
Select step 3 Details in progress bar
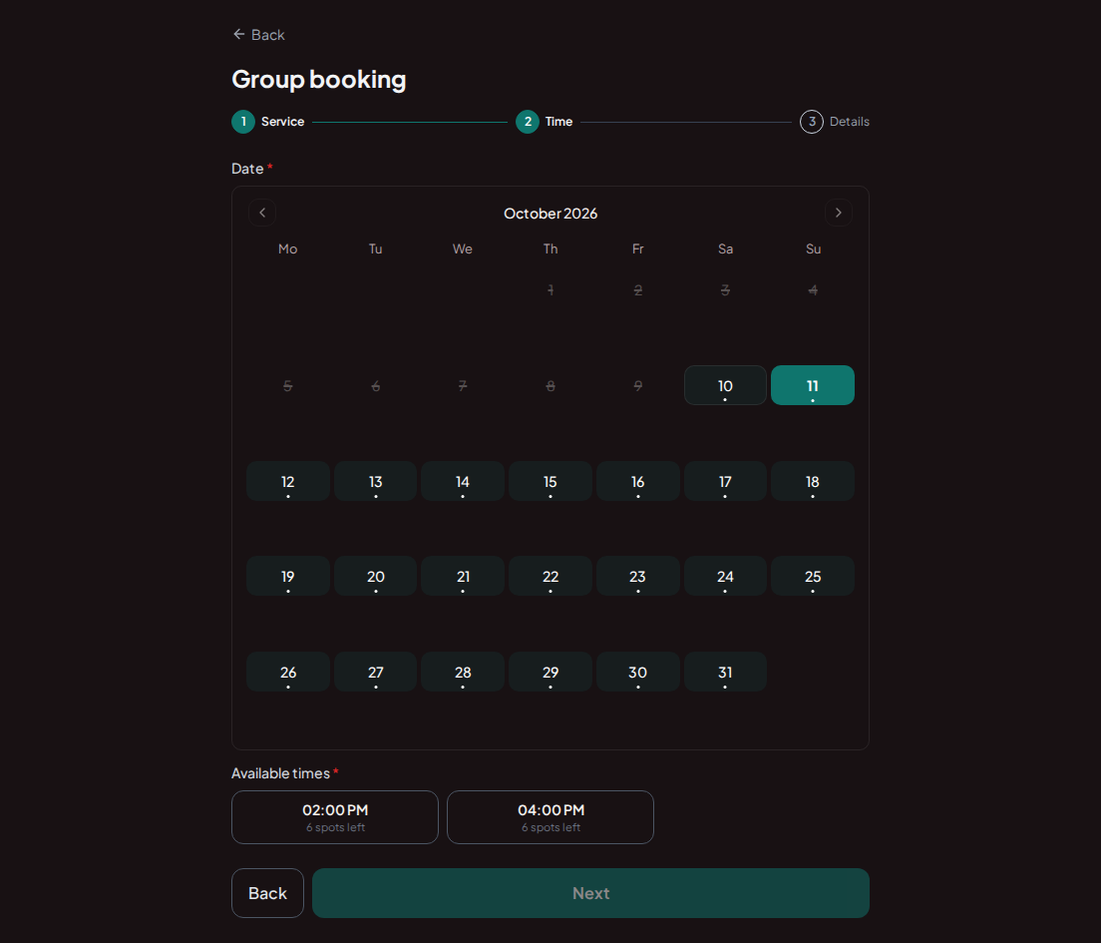point(834,122)
